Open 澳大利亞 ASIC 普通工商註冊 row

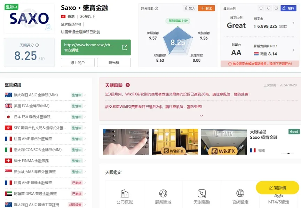pyautogui.click(x=46, y=205)
